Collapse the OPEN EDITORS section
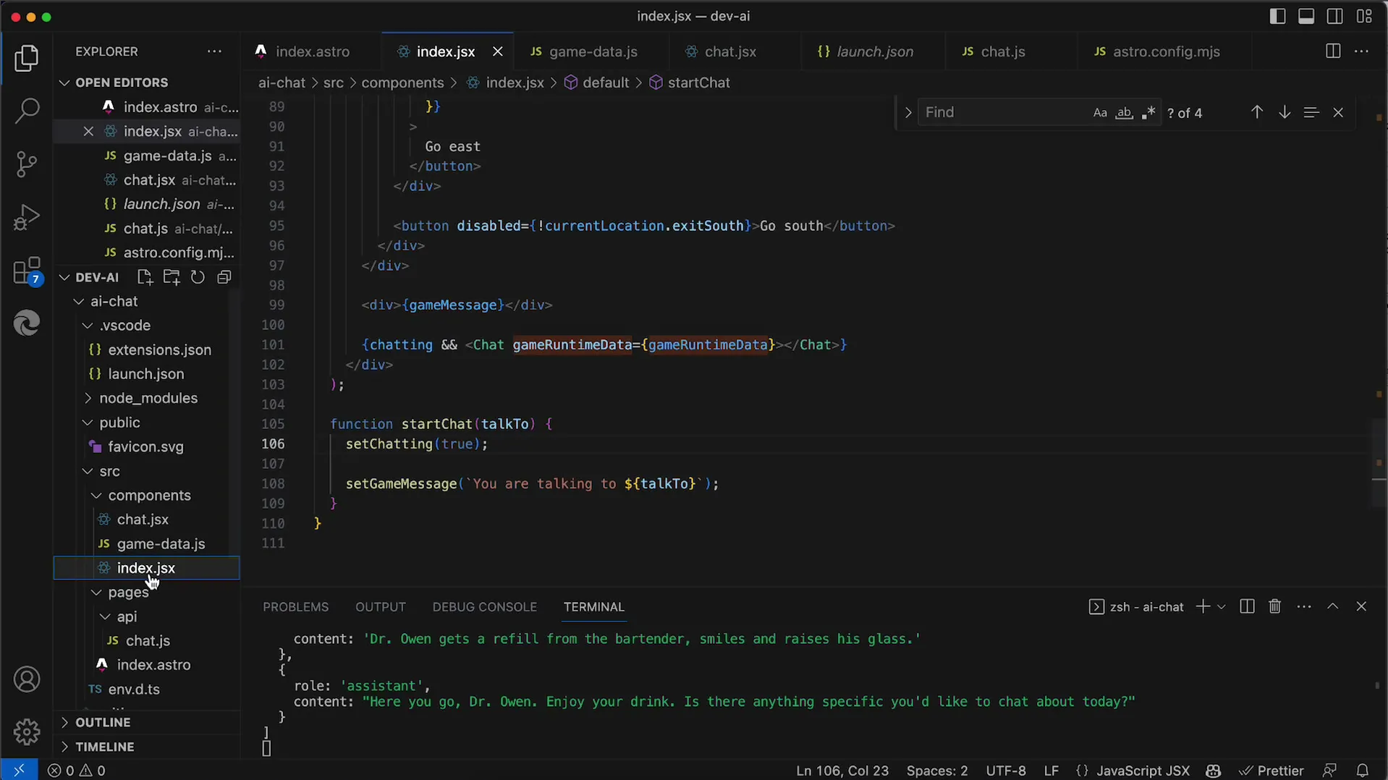Image resolution: width=1388 pixels, height=780 pixels. 122,82
